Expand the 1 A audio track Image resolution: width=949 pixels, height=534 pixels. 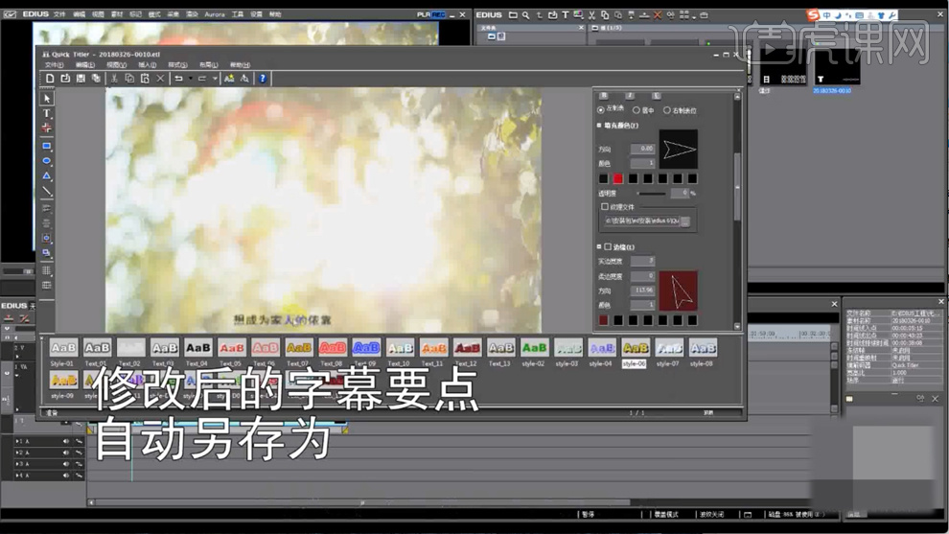tap(17, 441)
